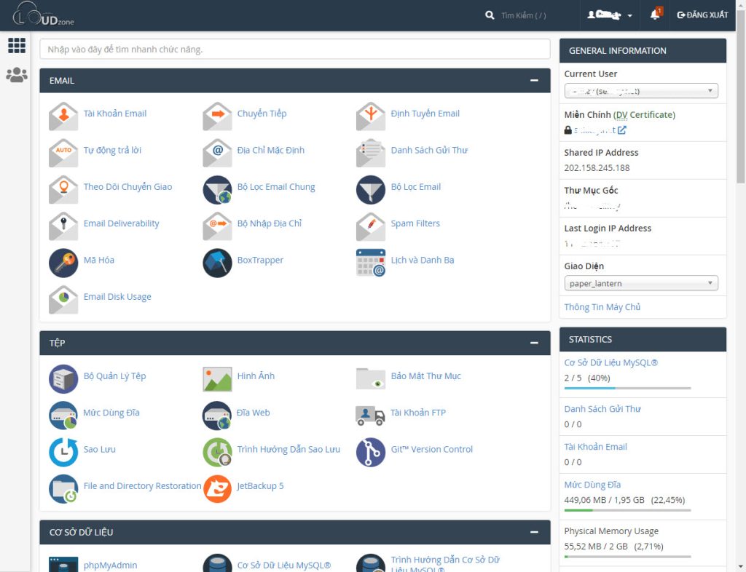Collapse the TỆP section
This screenshot has width=746, height=572.
[x=535, y=343]
